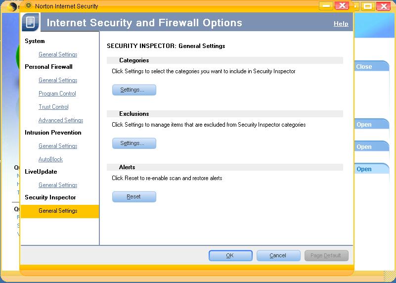Click Settings button under Categories
Image resolution: width=396 pixels, height=283 pixels.
(134, 90)
